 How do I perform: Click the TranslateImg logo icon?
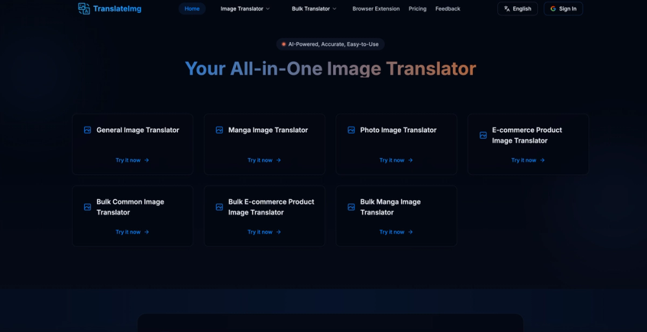(x=84, y=8)
